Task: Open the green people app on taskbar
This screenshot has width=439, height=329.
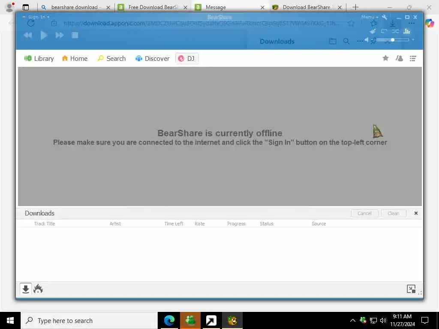Action: 190,320
